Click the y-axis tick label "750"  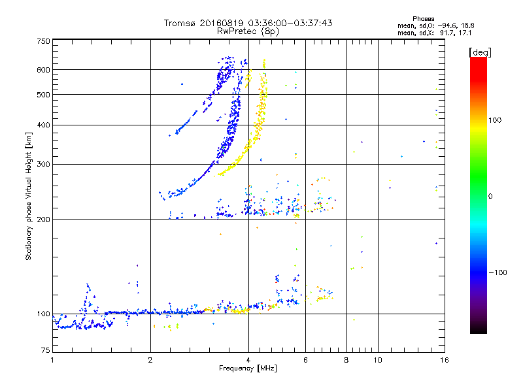44,41
